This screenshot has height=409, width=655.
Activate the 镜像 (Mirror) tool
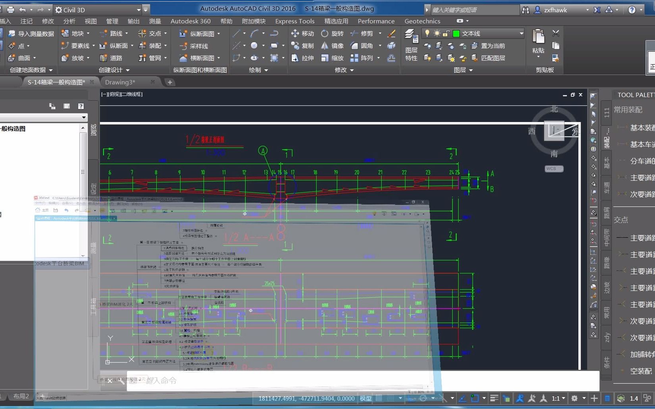click(335, 46)
